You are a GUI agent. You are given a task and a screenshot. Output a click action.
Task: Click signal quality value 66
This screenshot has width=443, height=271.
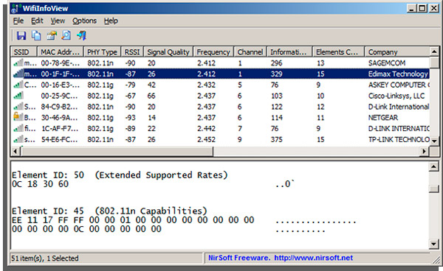click(151, 96)
